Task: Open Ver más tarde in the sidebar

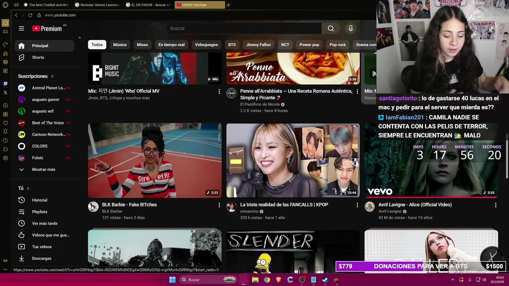Action: [45, 224]
